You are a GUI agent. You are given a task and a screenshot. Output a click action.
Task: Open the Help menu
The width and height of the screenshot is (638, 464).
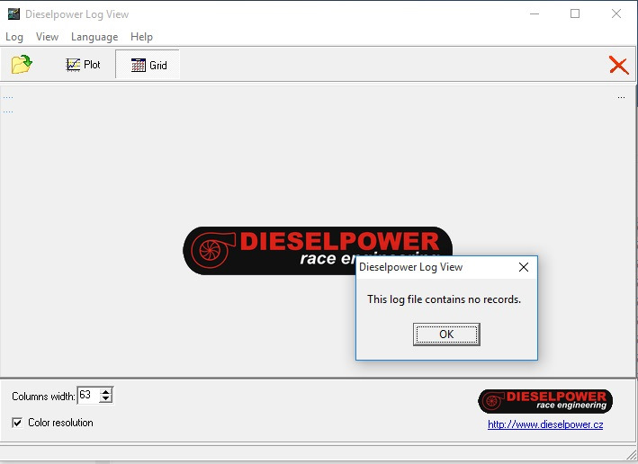point(141,37)
